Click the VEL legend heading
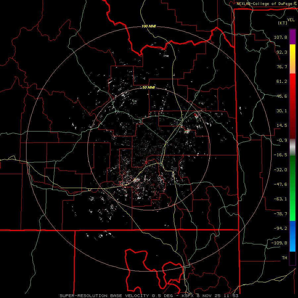Image resolution: width=298 pixels, height=298 pixels. pyautogui.click(x=291, y=20)
